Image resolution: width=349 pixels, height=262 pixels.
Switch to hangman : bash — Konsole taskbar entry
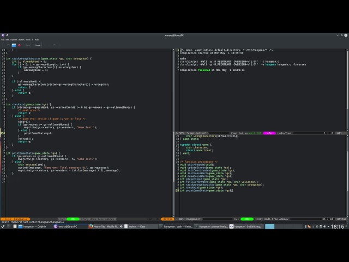176,227
